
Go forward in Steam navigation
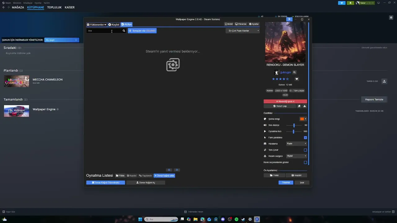tap(8, 7)
